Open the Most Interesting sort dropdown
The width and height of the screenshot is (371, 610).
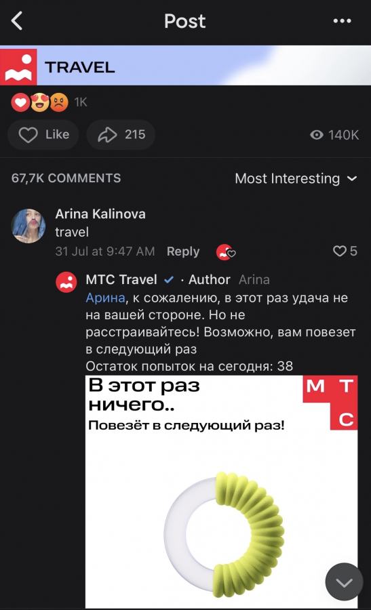[x=296, y=178]
